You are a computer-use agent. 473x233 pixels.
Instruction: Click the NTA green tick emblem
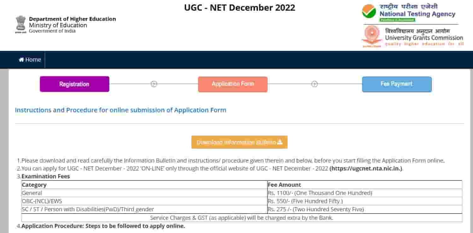point(369,11)
